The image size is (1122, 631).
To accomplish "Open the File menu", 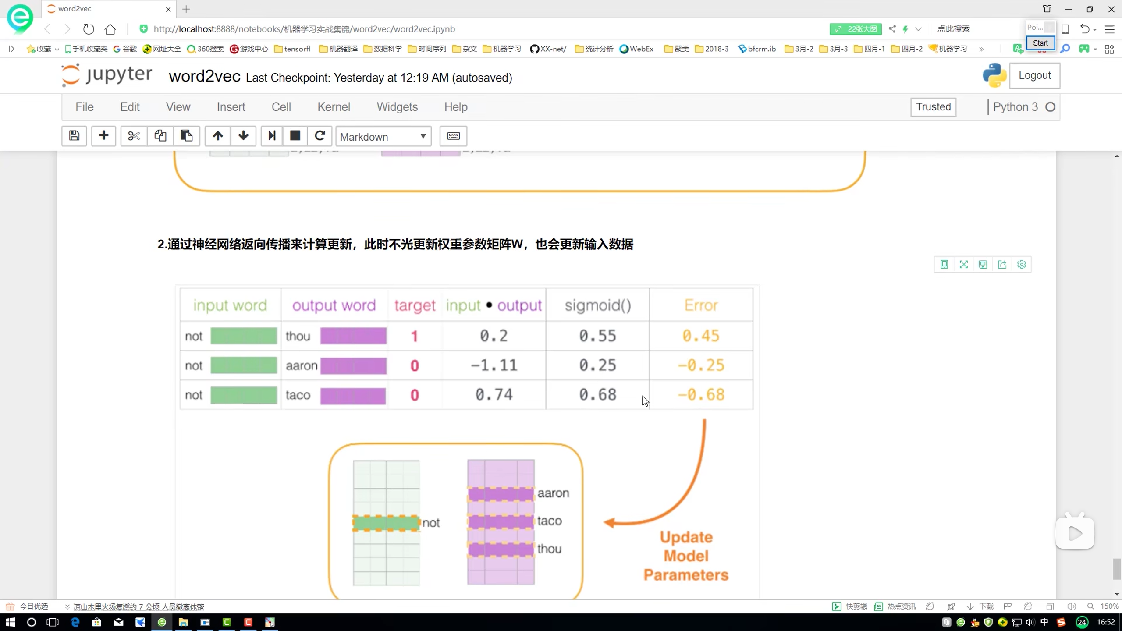I will click(x=84, y=107).
